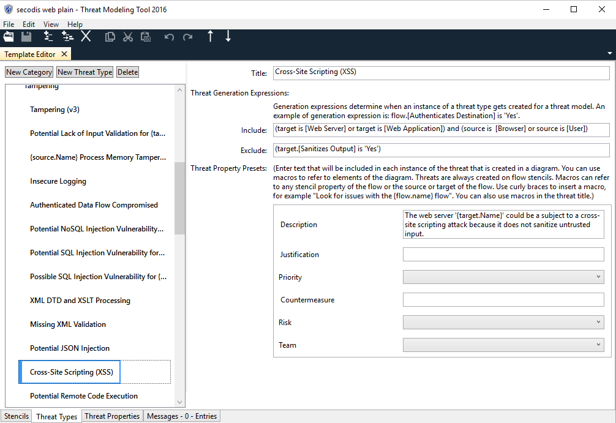Click the Copy icon in toolbar
616x423 pixels.
tap(110, 37)
